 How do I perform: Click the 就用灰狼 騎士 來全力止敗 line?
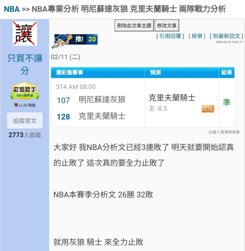(x=98, y=242)
